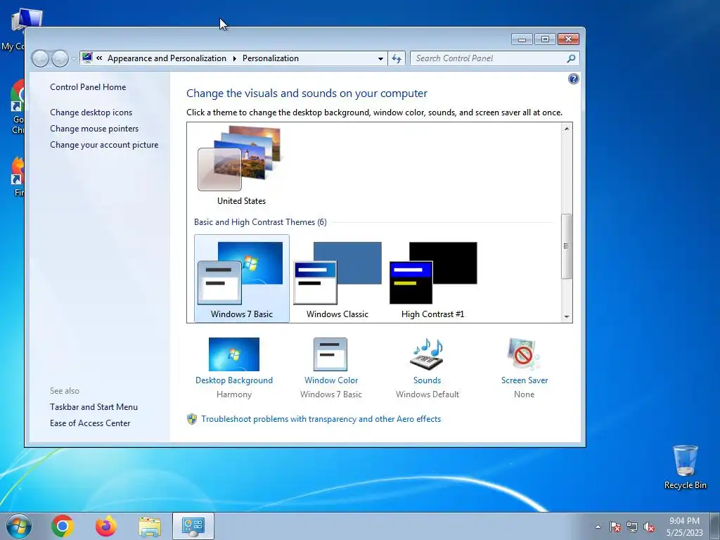Viewport: 720px width, 540px height.
Task: Click the double chevron breadcrumb overflow
Action: coord(99,58)
